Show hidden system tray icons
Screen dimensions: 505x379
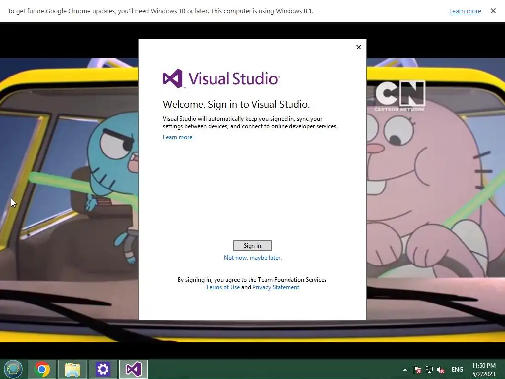point(405,370)
